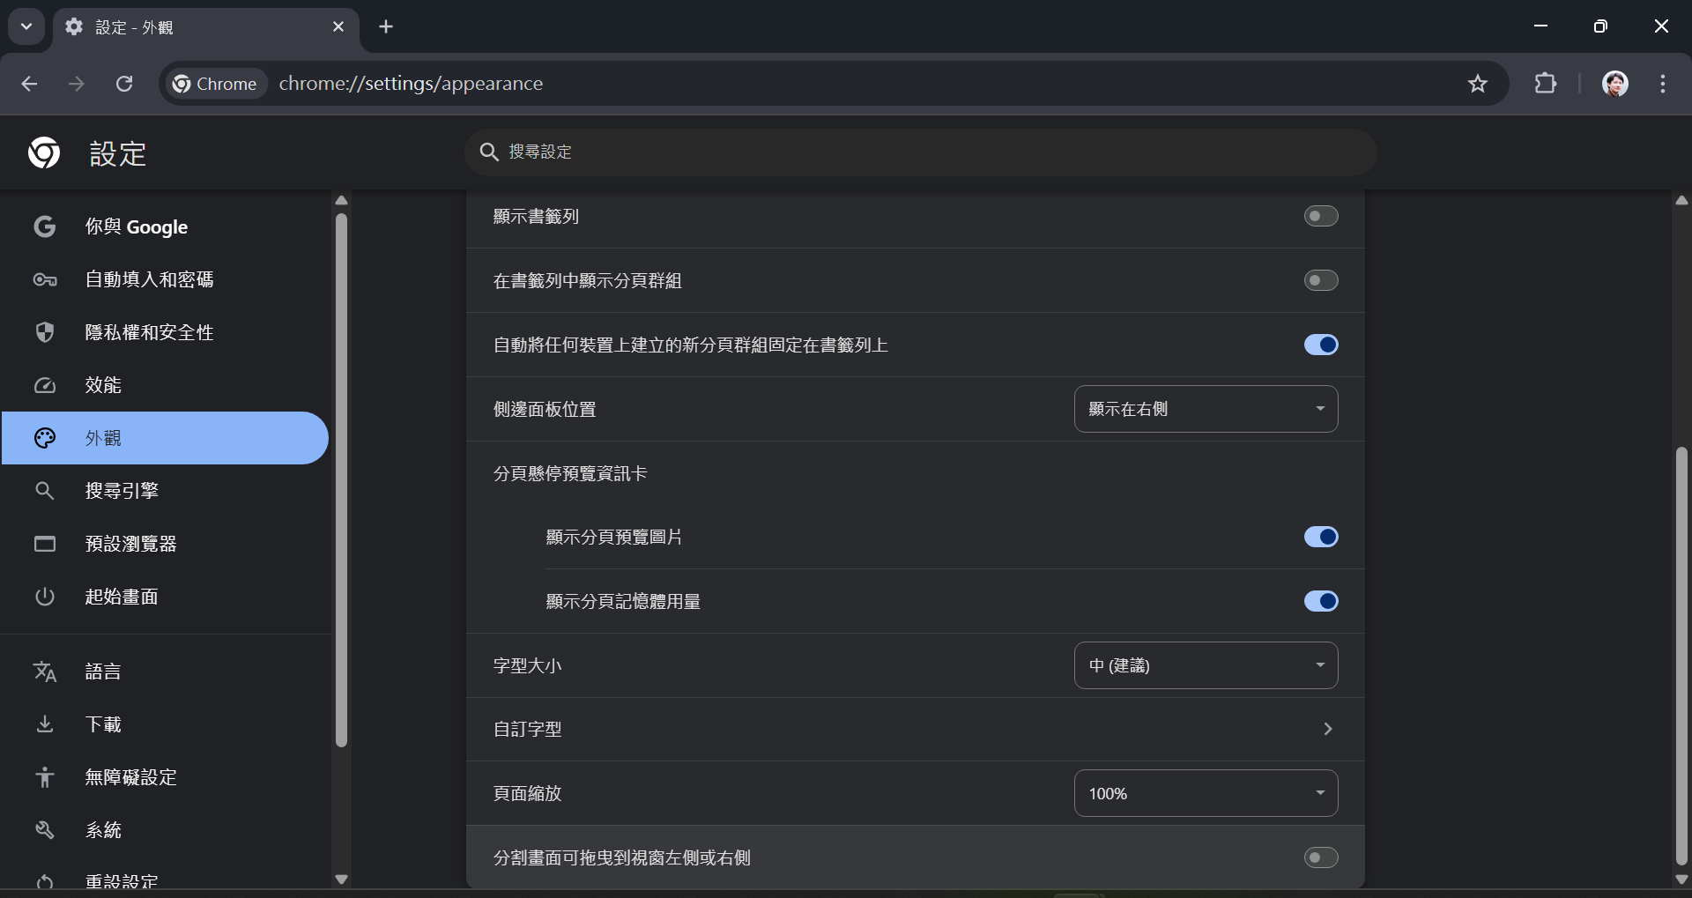This screenshot has width=1692, height=898.
Task: Open 字型大小 dropdown
Action: pyautogui.click(x=1206, y=665)
